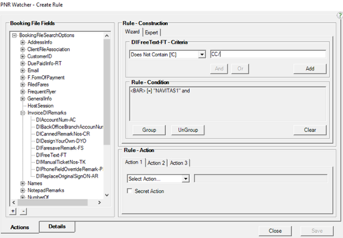Click horizontal scroll left arrow in tree
The height and width of the screenshot is (238, 343).
coord(13,203)
